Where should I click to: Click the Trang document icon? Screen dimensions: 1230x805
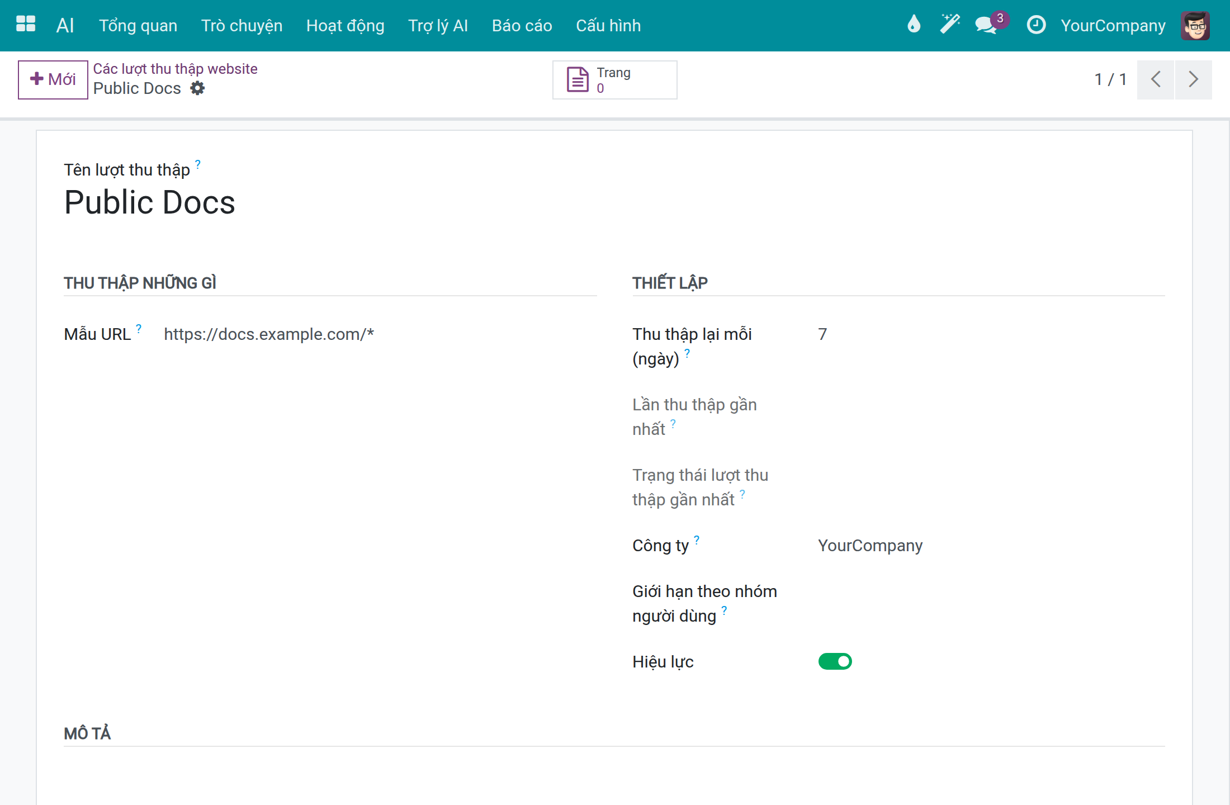[578, 79]
